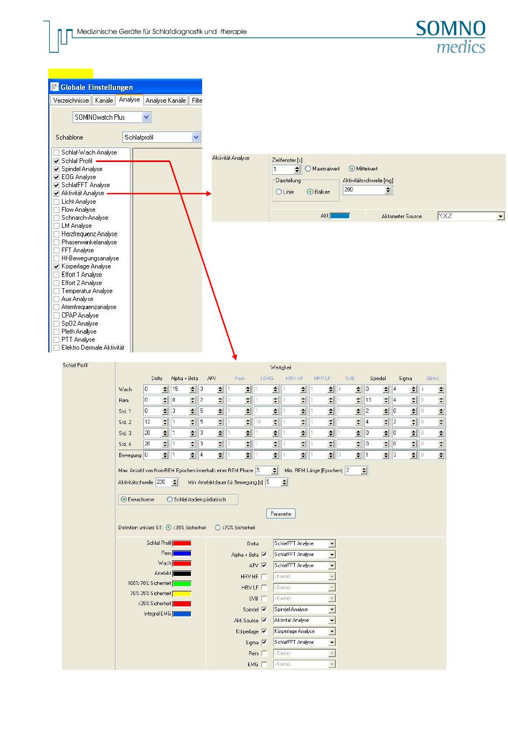
Task: Click the Zeitfenster stepper arrows
Action: 297,169
